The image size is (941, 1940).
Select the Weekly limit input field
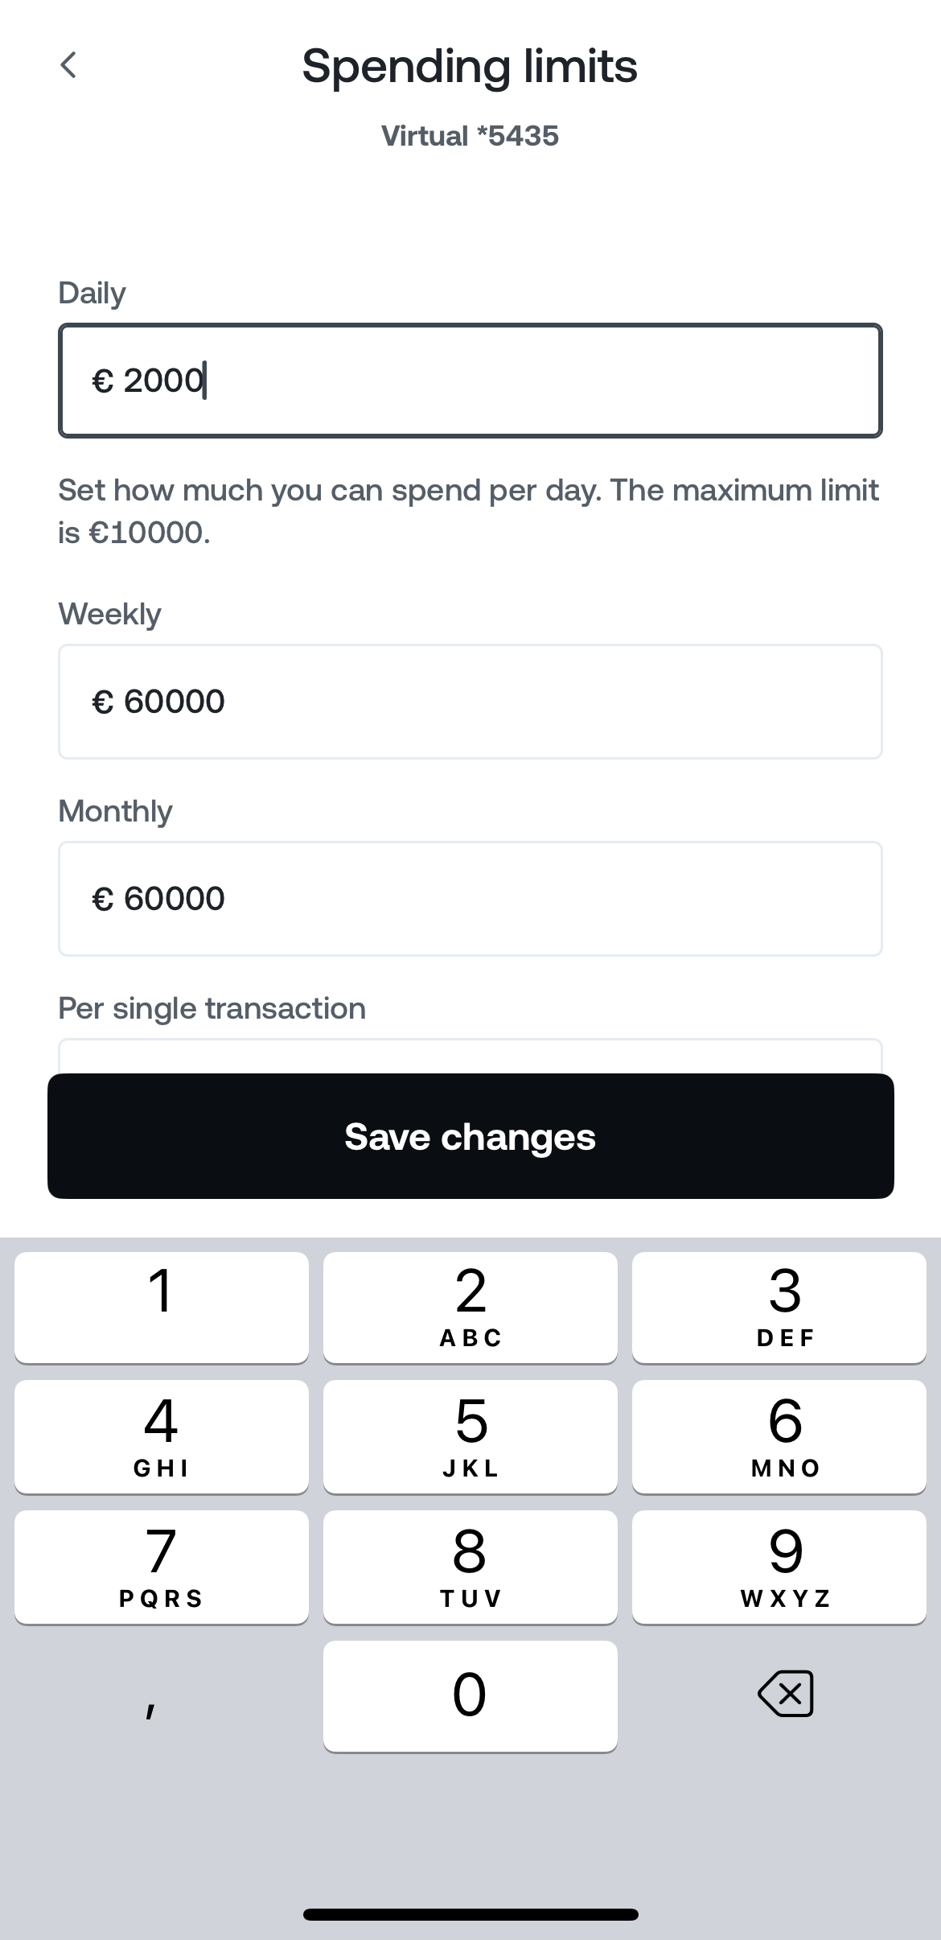(x=470, y=701)
